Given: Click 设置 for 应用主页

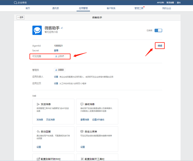Looking at the screenshot, I should point(56,83).
